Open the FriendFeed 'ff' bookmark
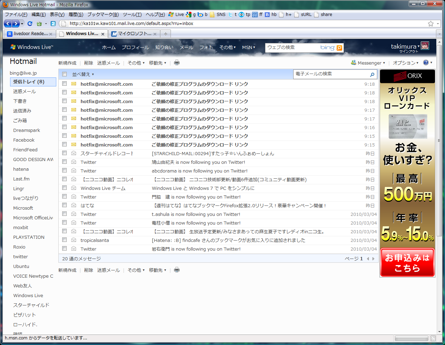 click(x=257, y=15)
